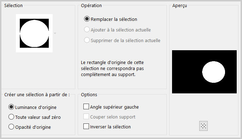This screenshot has width=242, height=139.
Task: Click the circle selection thumbnail
Action: coord(34,33)
